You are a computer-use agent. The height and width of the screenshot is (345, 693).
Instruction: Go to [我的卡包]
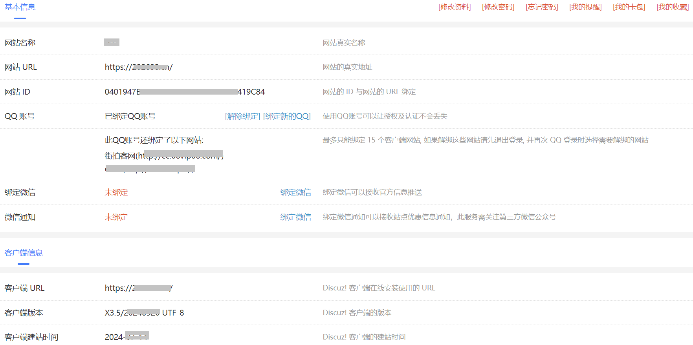click(x=629, y=7)
